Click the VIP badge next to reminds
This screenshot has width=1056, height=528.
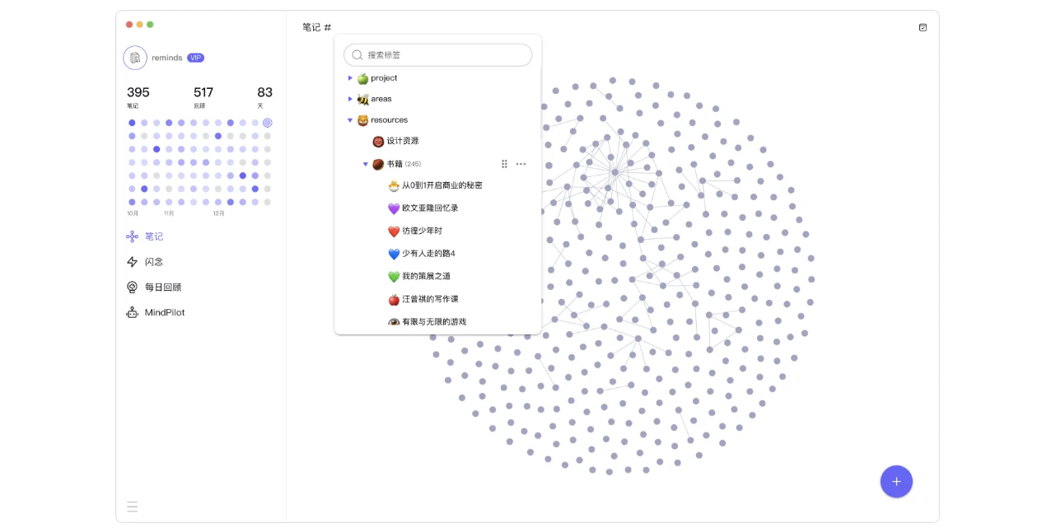(195, 58)
